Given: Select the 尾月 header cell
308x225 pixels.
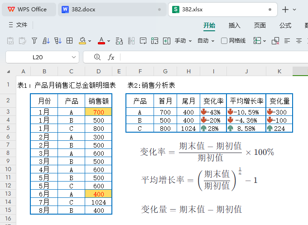Looking at the screenshot, I should (188, 101).
